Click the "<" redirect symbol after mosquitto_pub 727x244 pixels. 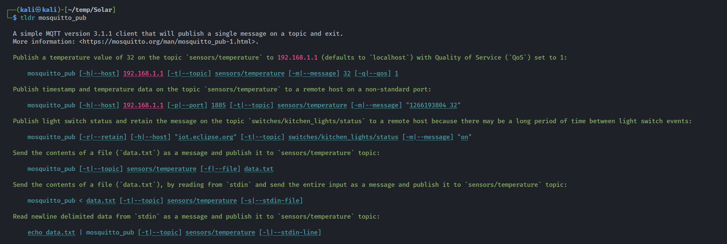[x=81, y=201]
